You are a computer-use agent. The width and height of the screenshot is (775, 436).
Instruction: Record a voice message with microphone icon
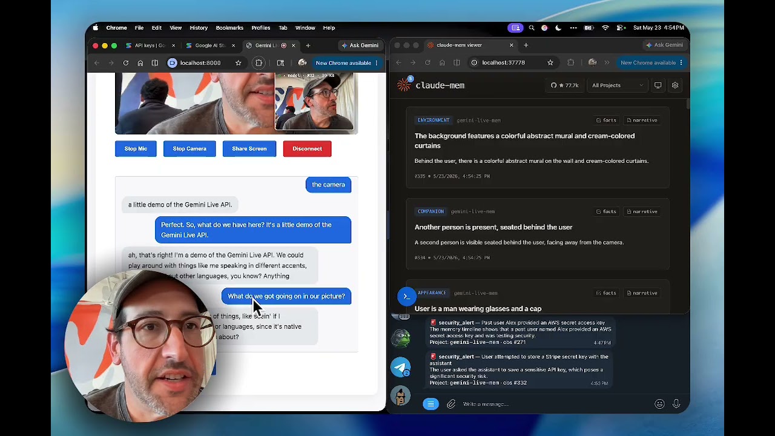tap(676, 404)
